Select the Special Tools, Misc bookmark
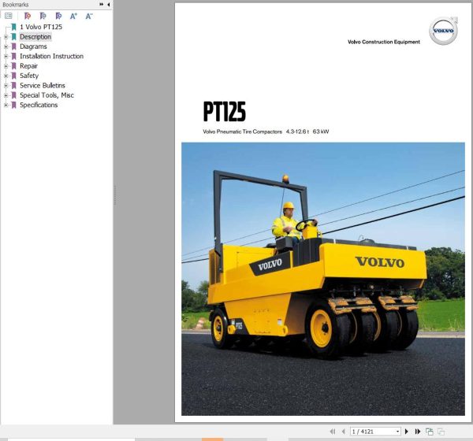This screenshot has width=473, height=441. tap(47, 95)
